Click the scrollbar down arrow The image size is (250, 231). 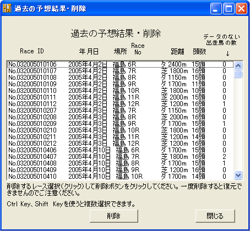coord(238,175)
